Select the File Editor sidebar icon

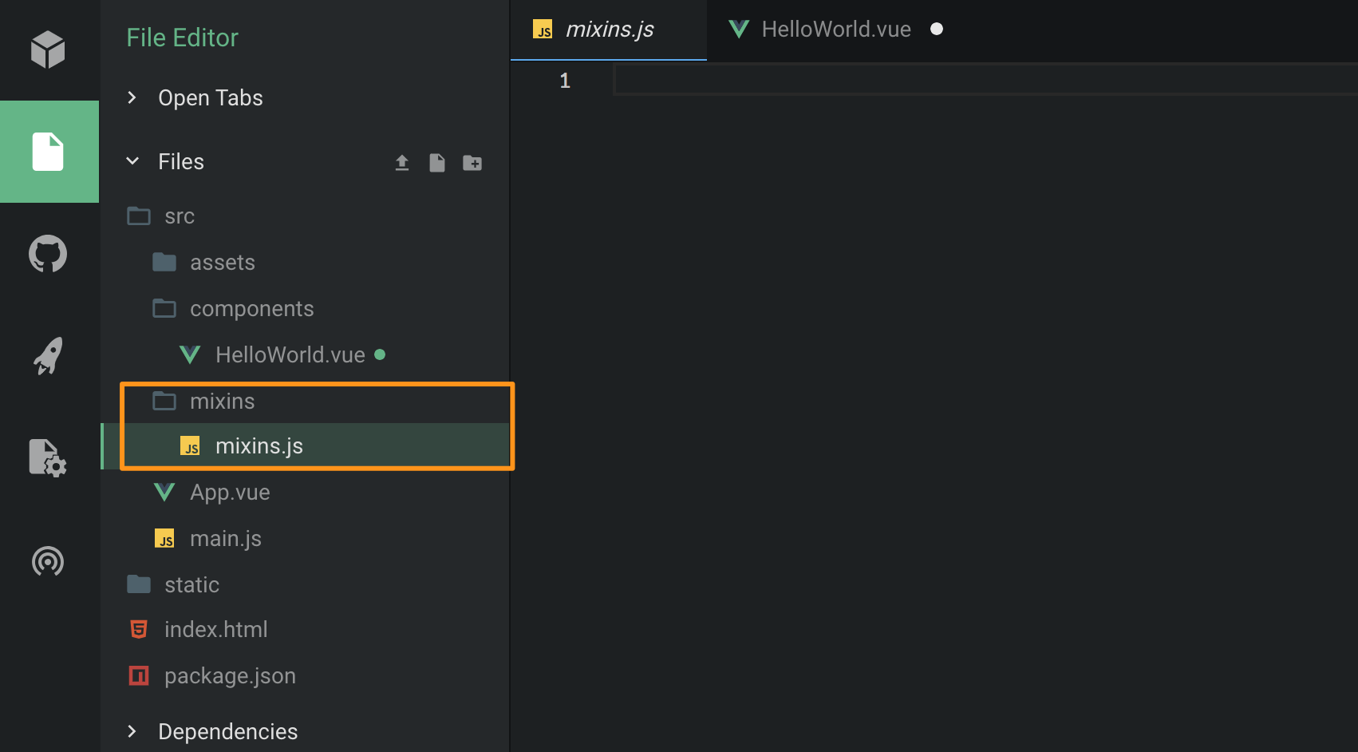pyautogui.click(x=48, y=152)
